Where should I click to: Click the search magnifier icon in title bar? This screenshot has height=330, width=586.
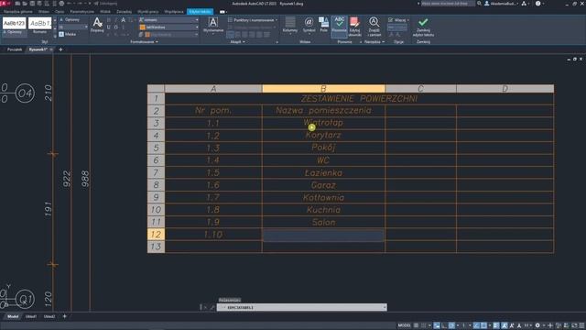coord(479,4)
